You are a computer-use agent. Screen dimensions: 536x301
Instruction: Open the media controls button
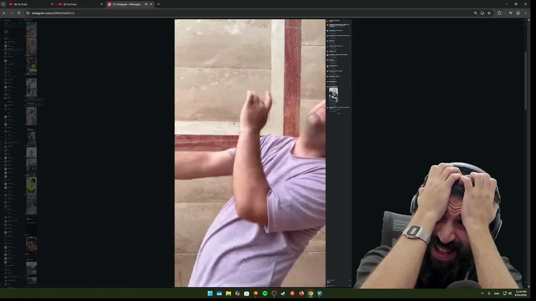510,13
